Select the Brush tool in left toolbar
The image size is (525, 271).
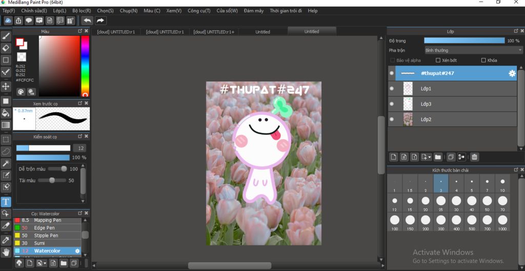point(6,36)
